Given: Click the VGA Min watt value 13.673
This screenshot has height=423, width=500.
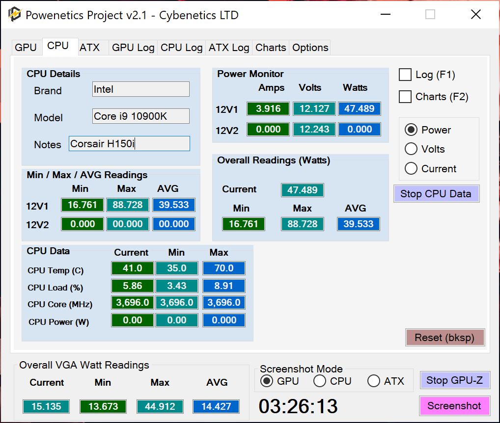Looking at the screenshot, I should 103,406.
